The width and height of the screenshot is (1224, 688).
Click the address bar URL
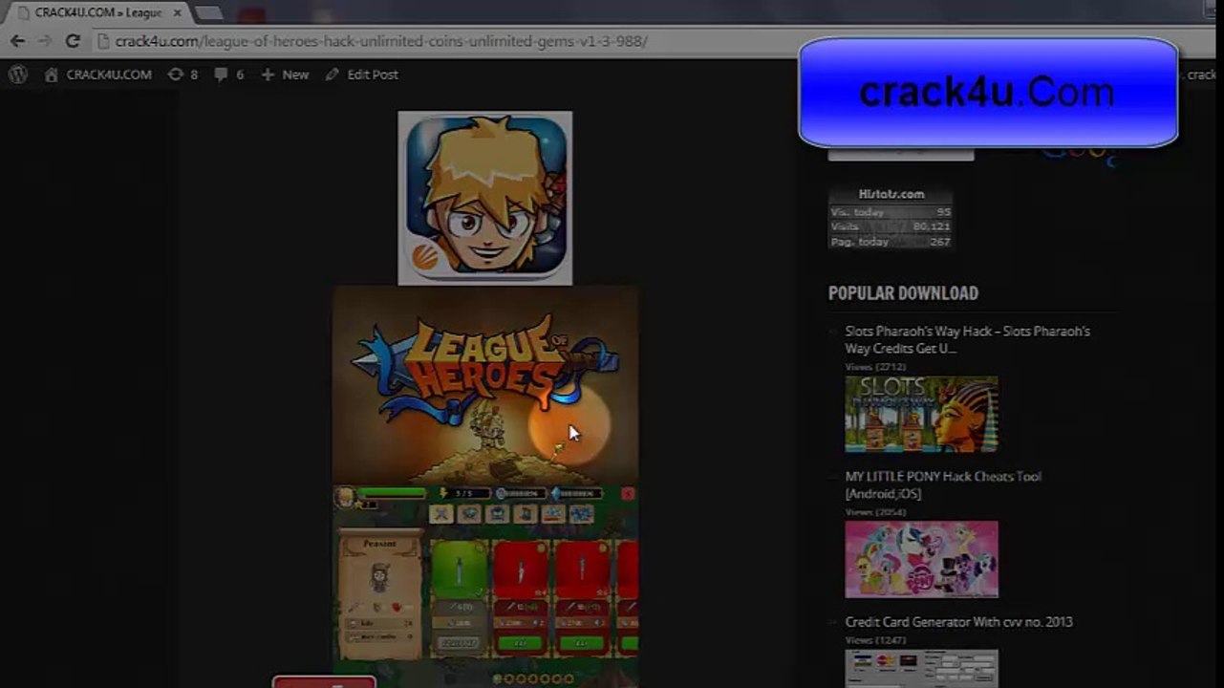click(x=381, y=41)
